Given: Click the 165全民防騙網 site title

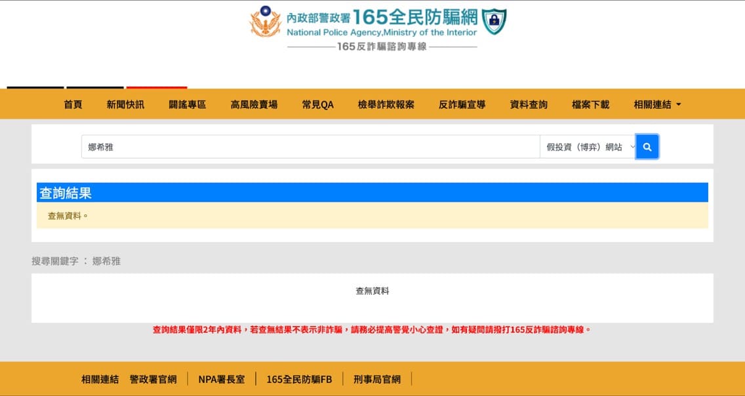Looking at the screenshot, I should coord(414,17).
